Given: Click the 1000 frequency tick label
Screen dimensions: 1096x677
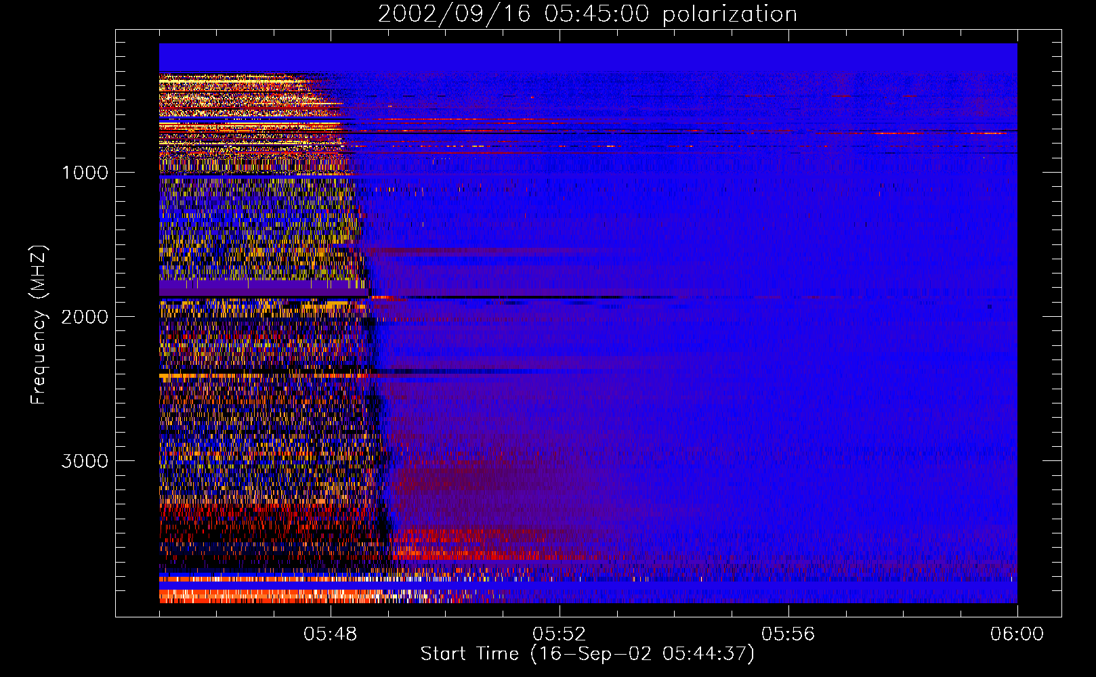Looking at the screenshot, I should tap(85, 173).
